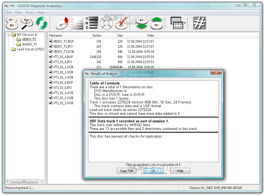This screenshot has height=196, width=264.
Task: Select file VTS_01_2.VOB
Action: (63, 72)
